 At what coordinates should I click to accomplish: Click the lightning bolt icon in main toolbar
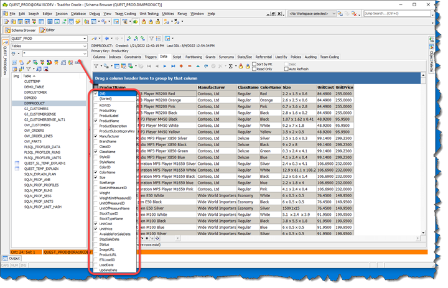click(78, 22)
